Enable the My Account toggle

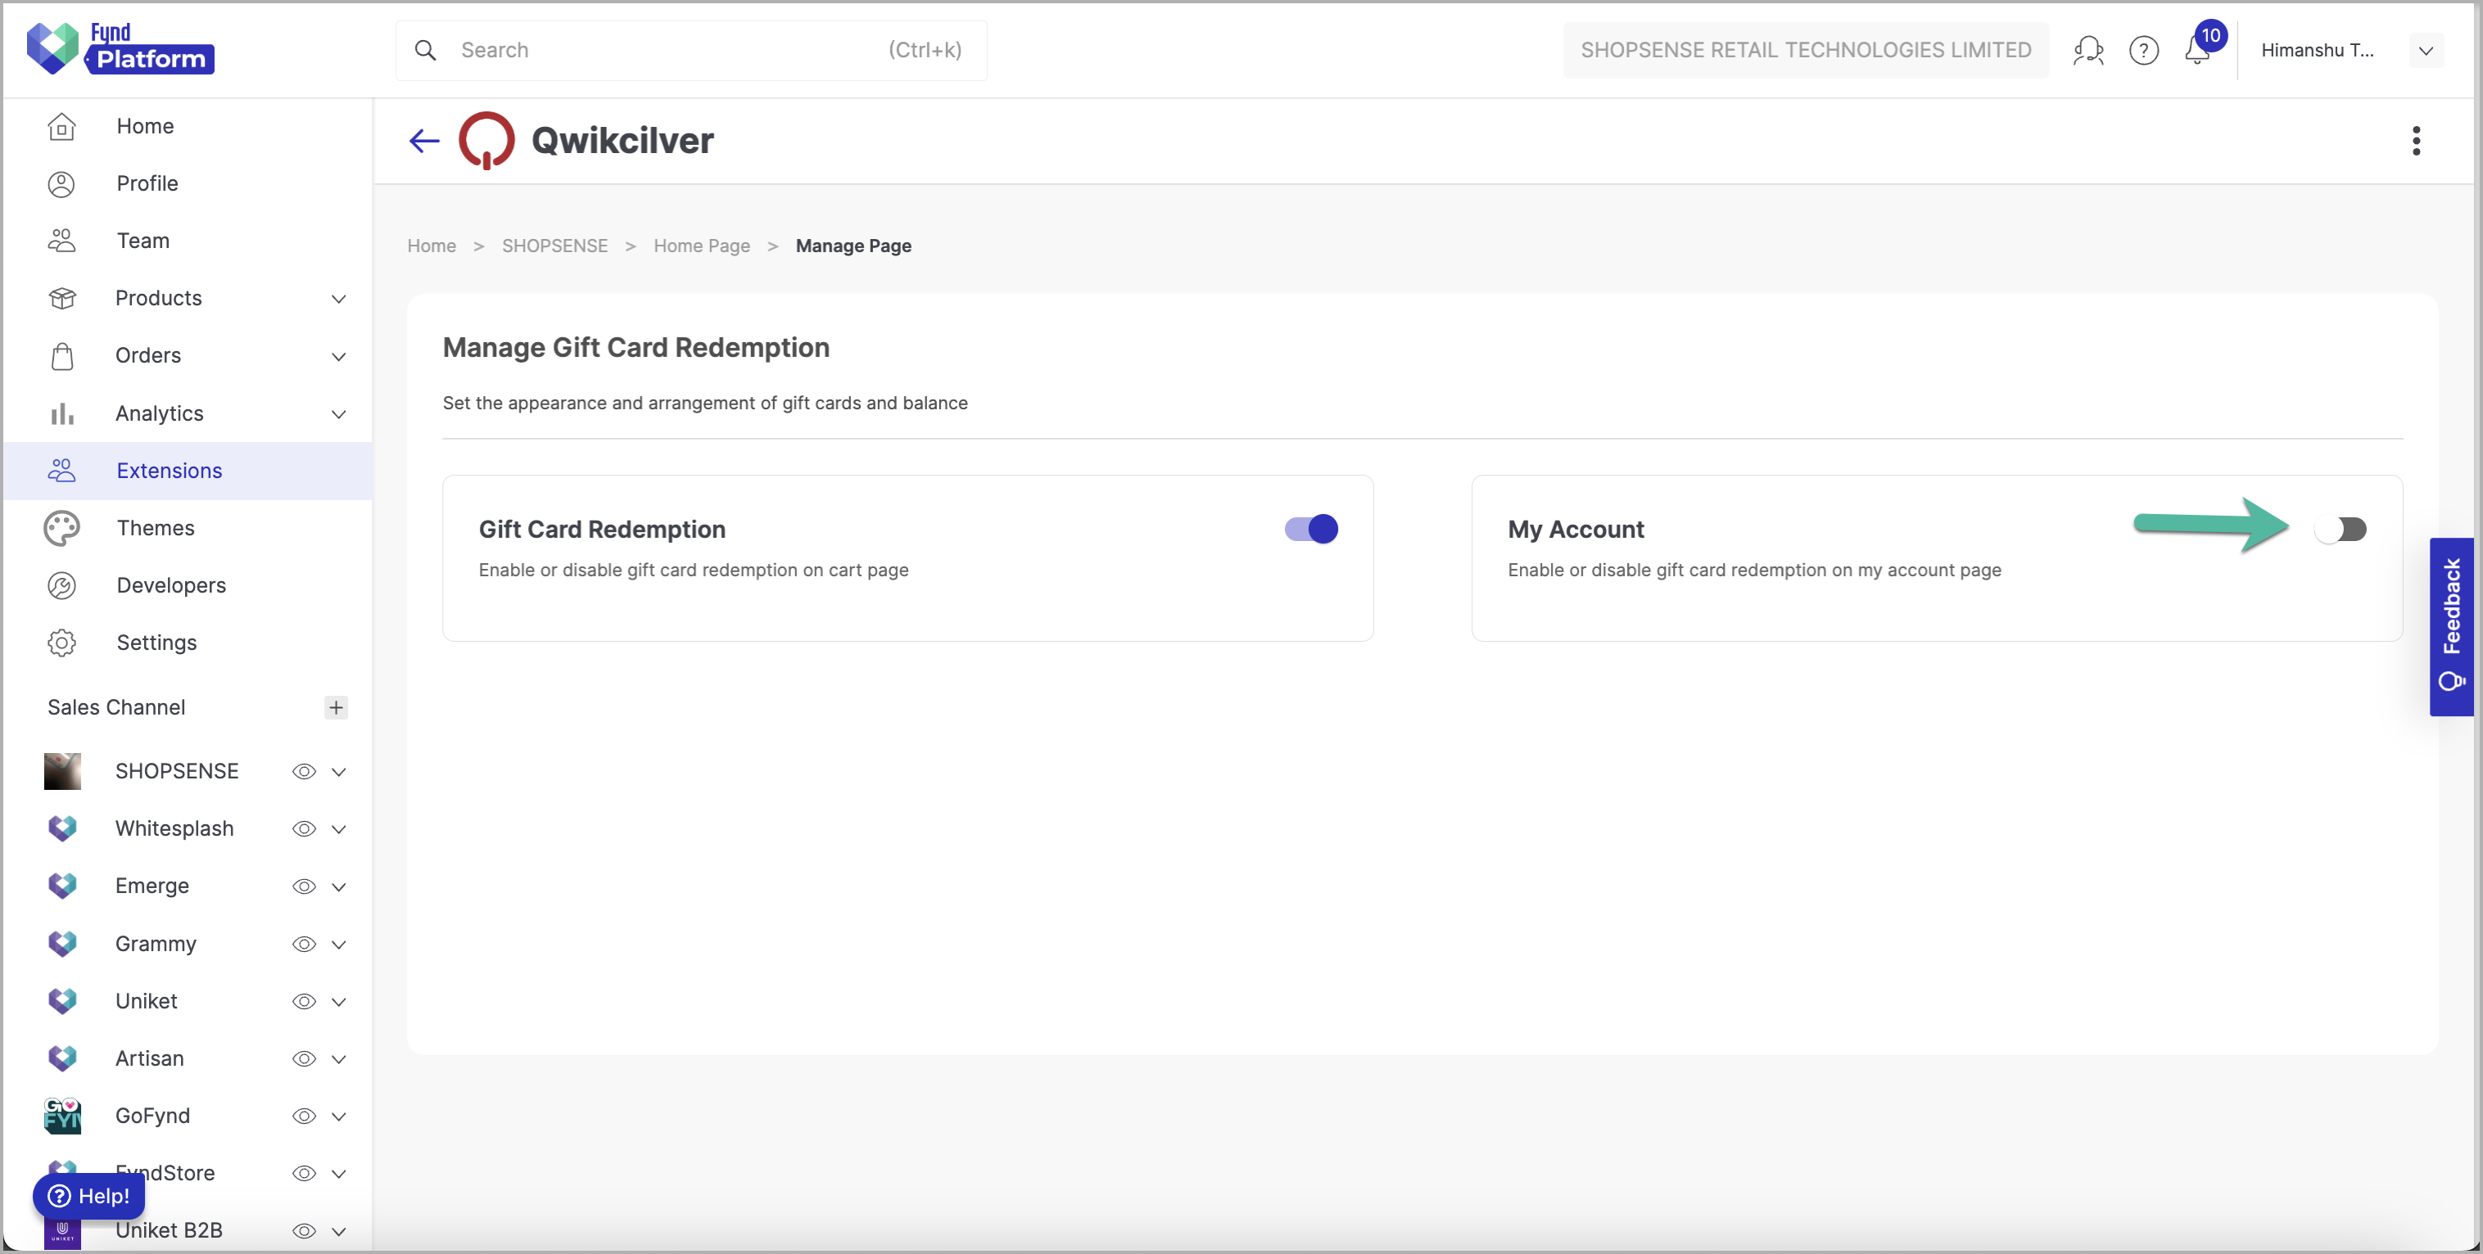(2341, 529)
